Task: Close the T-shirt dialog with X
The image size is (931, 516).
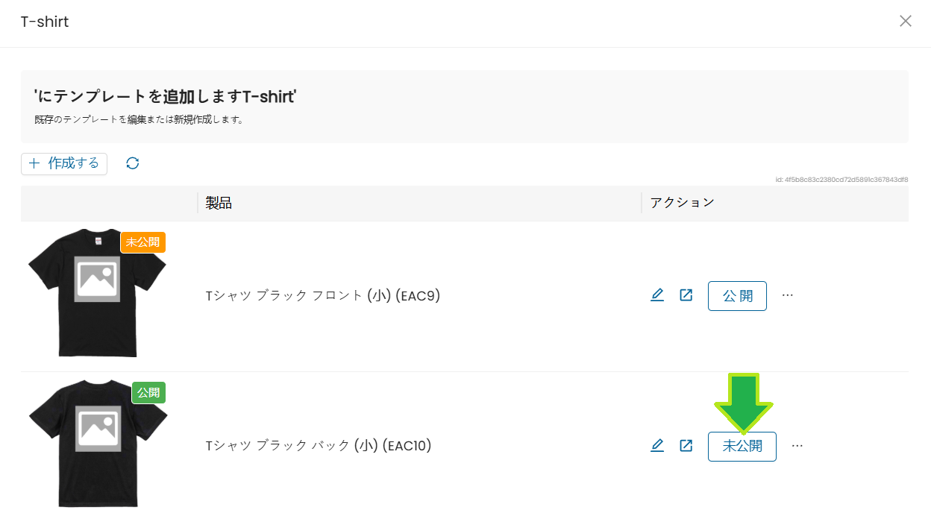Action: [906, 21]
